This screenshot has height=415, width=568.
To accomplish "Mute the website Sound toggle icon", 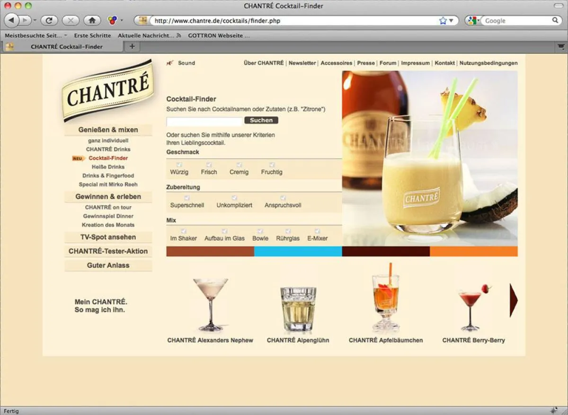I will (x=170, y=62).
